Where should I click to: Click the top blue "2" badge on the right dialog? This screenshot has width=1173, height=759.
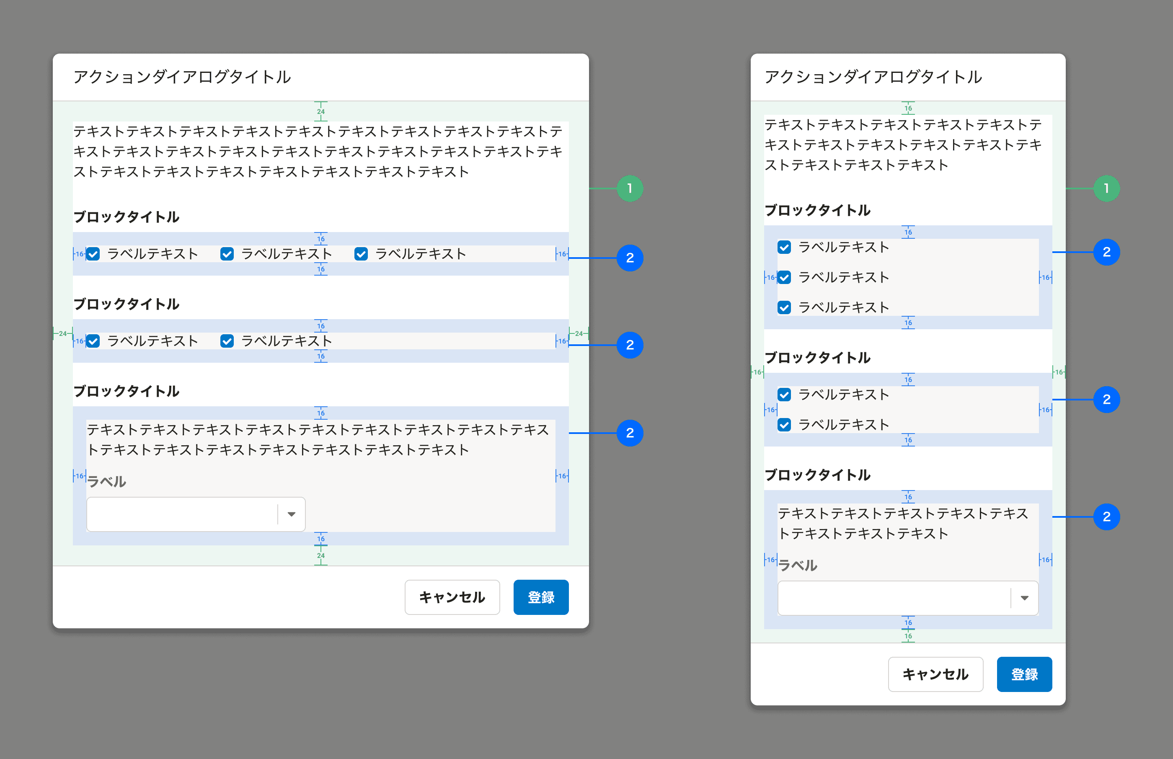1107,252
